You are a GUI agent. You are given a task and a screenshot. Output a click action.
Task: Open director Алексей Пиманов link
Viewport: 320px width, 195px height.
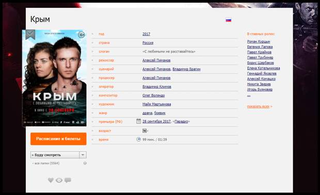click(156, 60)
